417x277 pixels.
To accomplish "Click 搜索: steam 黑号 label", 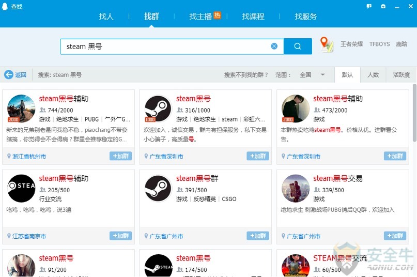I will point(60,75).
